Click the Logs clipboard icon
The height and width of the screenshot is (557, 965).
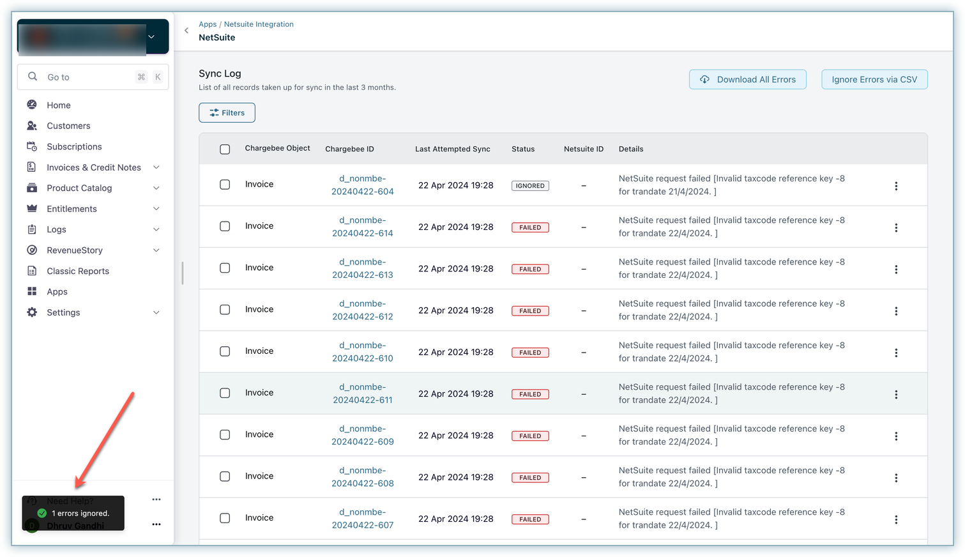pyautogui.click(x=32, y=229)
